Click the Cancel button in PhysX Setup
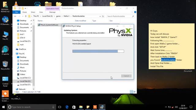The image size is (196, 110). 126,76
